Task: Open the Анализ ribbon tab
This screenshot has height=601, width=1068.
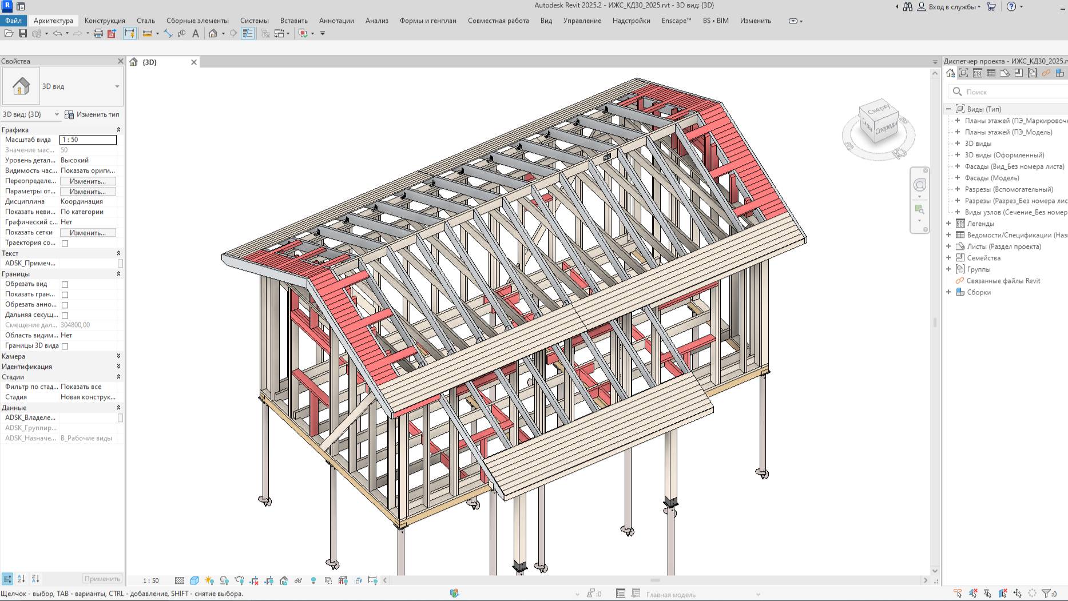Action: [x=376, y=21]
